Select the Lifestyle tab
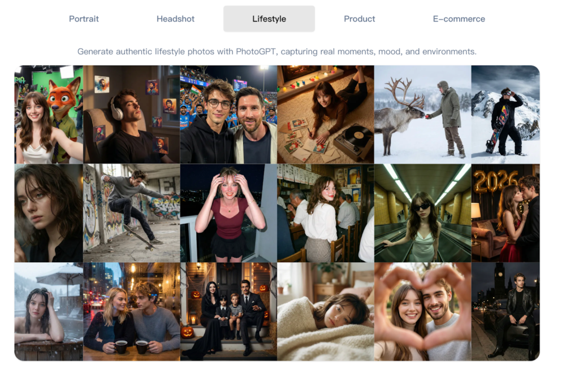The width and height of the screenshot is (579, 365). tap(269, 19)
